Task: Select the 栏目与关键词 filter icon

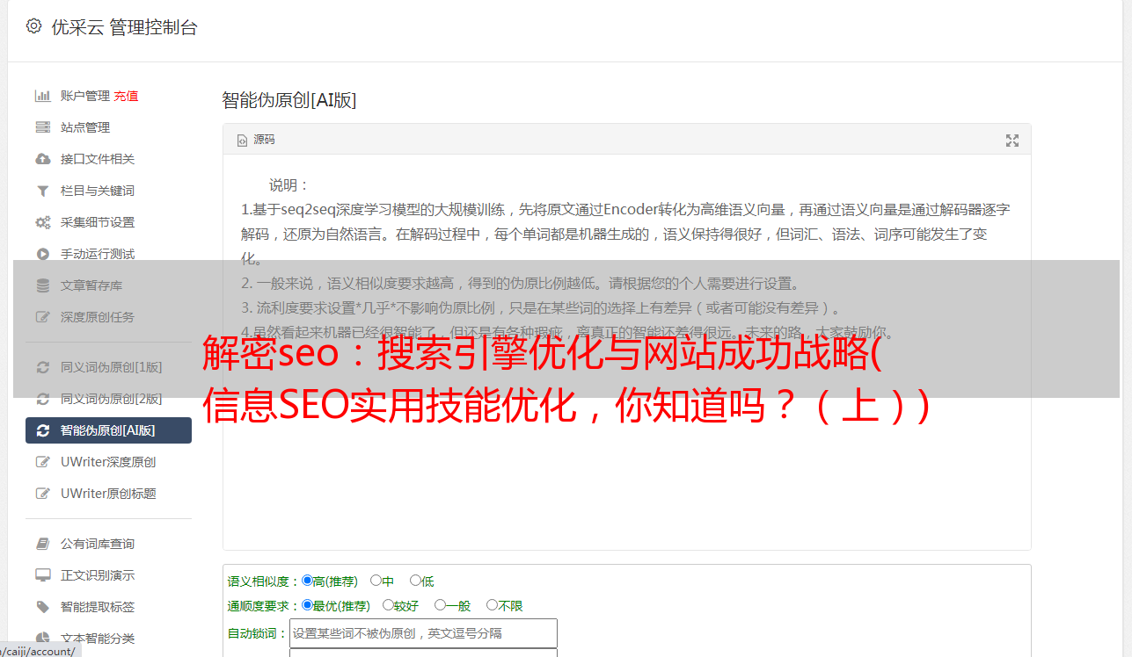Action: click(x=42, y=191)
